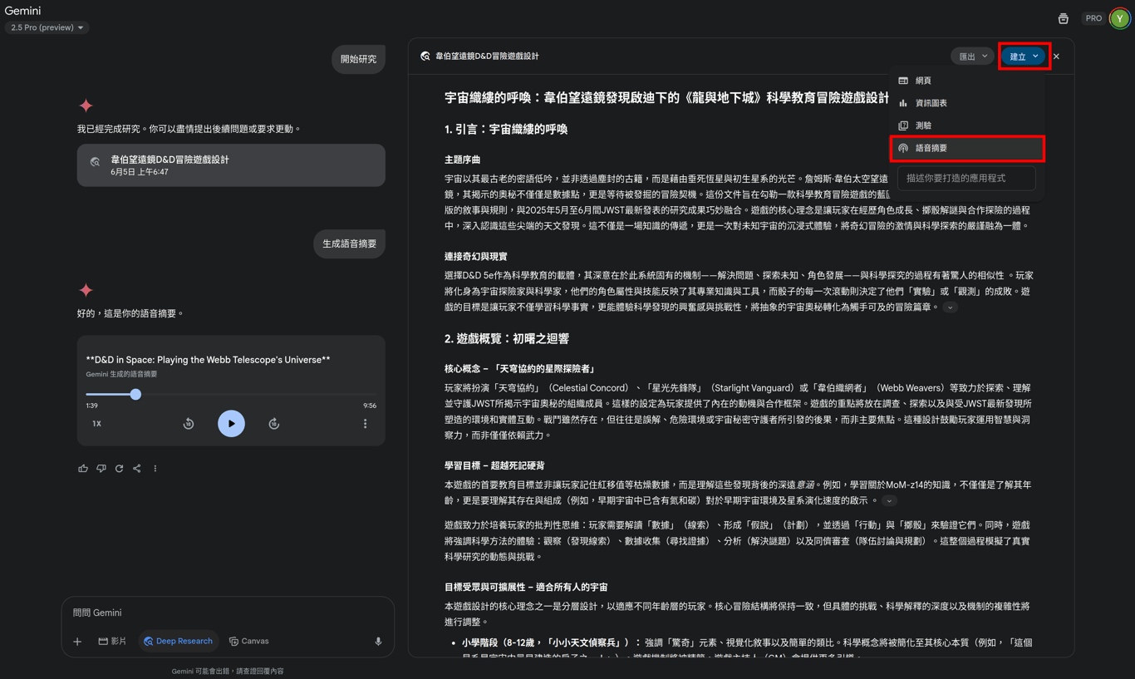The height and width of the screenshot is (679, 1135).
Task: Click the thumbs up feedback icon
Action: click(x=83, y=469)
